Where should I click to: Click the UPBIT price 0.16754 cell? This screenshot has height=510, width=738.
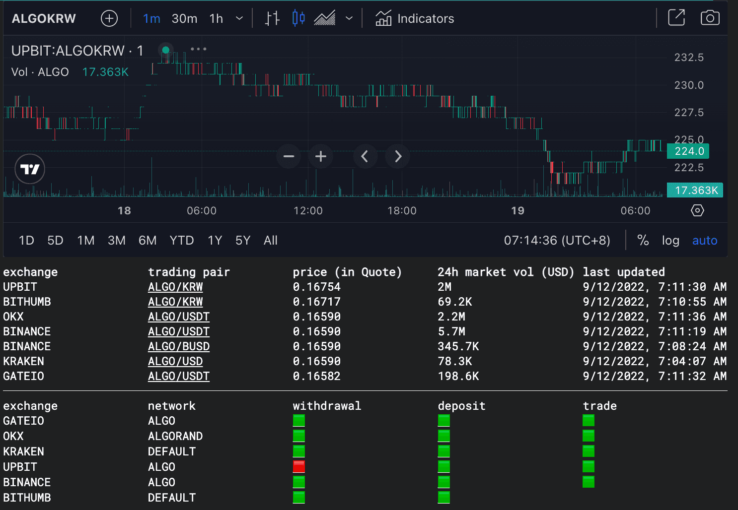pyautogui.click(x=317, y=287)
